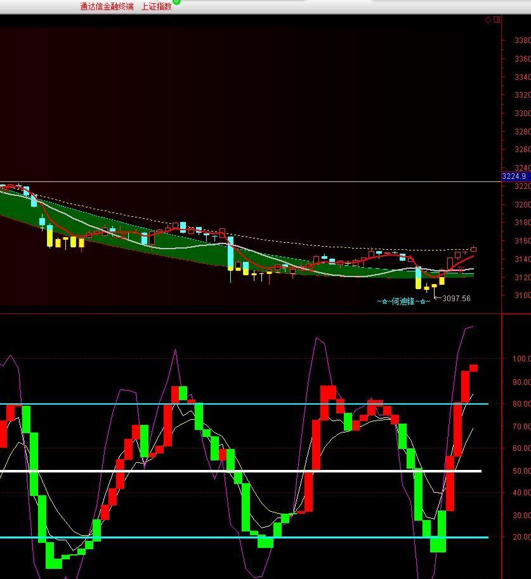Click the 上证指数 label in the title bar
The height and width of the screenshot is (579, 531).
[x=156, y=6]
